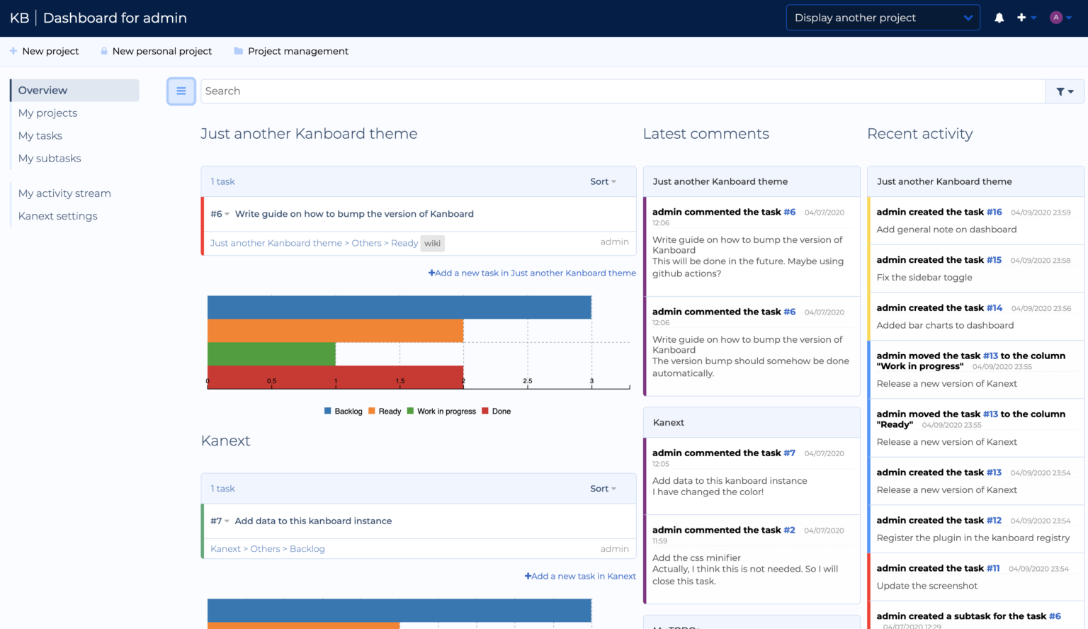The height and width of the screenshot is (629, 1088).
Task: Click the plus icon to create content
Action: (x=1022, y=17)
